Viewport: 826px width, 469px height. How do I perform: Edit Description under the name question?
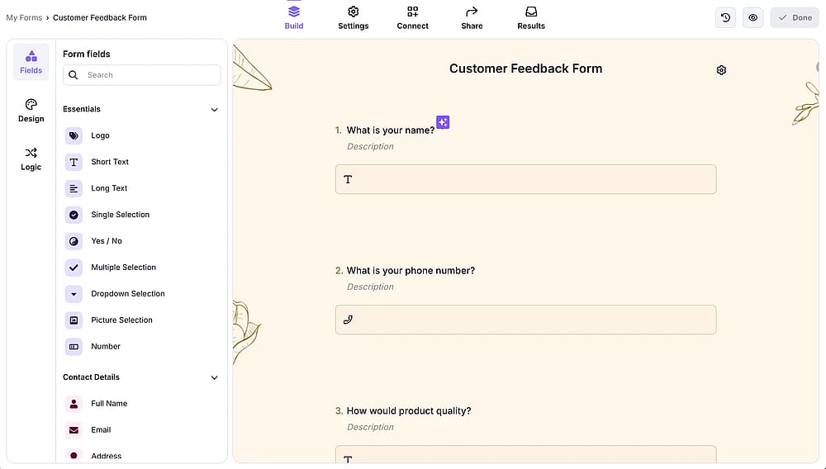[x=370, y=146]
